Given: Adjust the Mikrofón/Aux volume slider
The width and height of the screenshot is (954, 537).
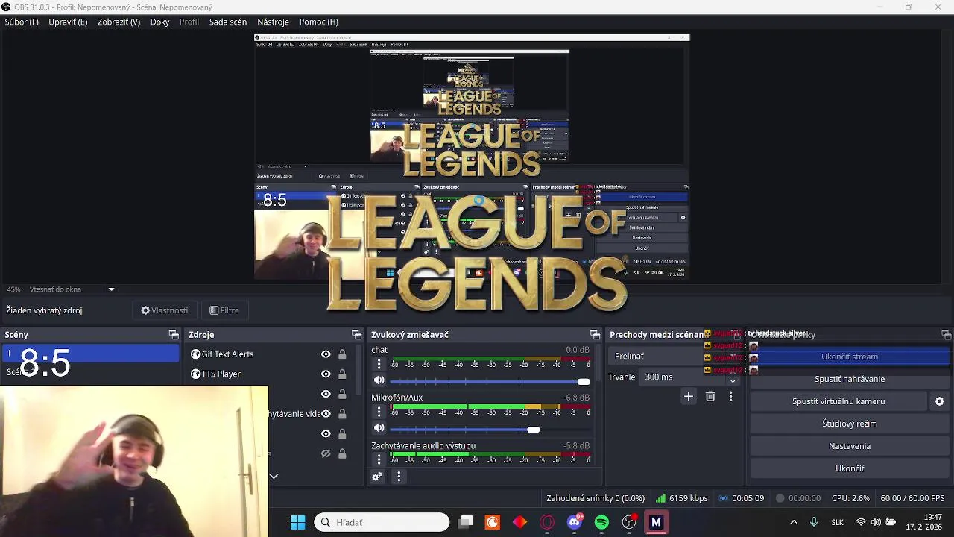Looking at the screenshot, I should pos(490,430).
